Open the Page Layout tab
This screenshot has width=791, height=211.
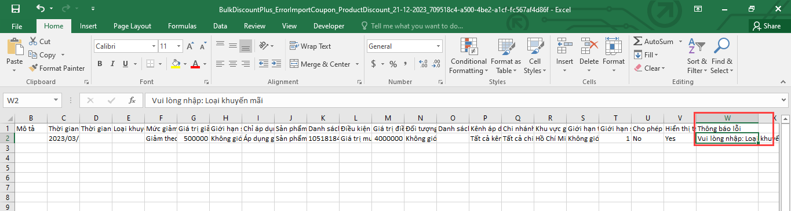tap(132, 26)
